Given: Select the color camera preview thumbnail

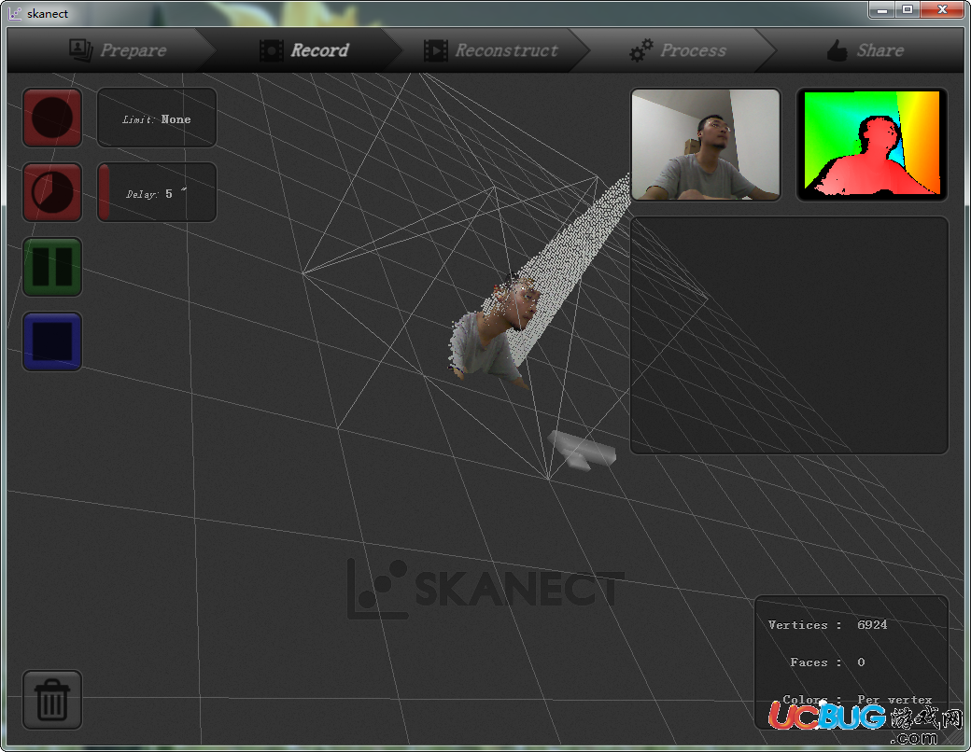Looking at the screenshot, I should 705,145.
